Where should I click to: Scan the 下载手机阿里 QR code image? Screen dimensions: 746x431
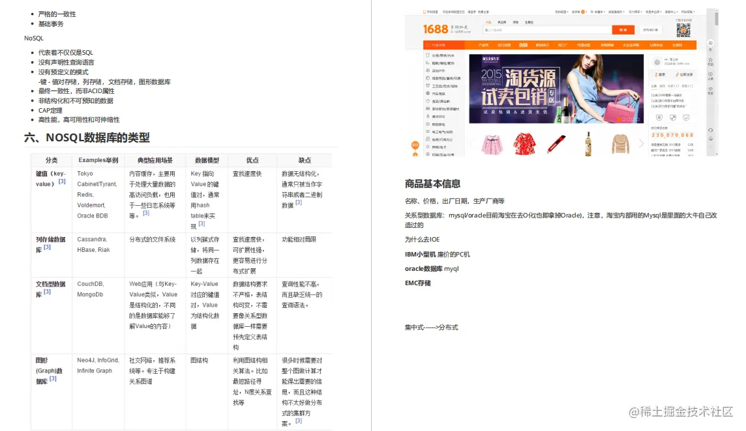(x=683, y=30)
